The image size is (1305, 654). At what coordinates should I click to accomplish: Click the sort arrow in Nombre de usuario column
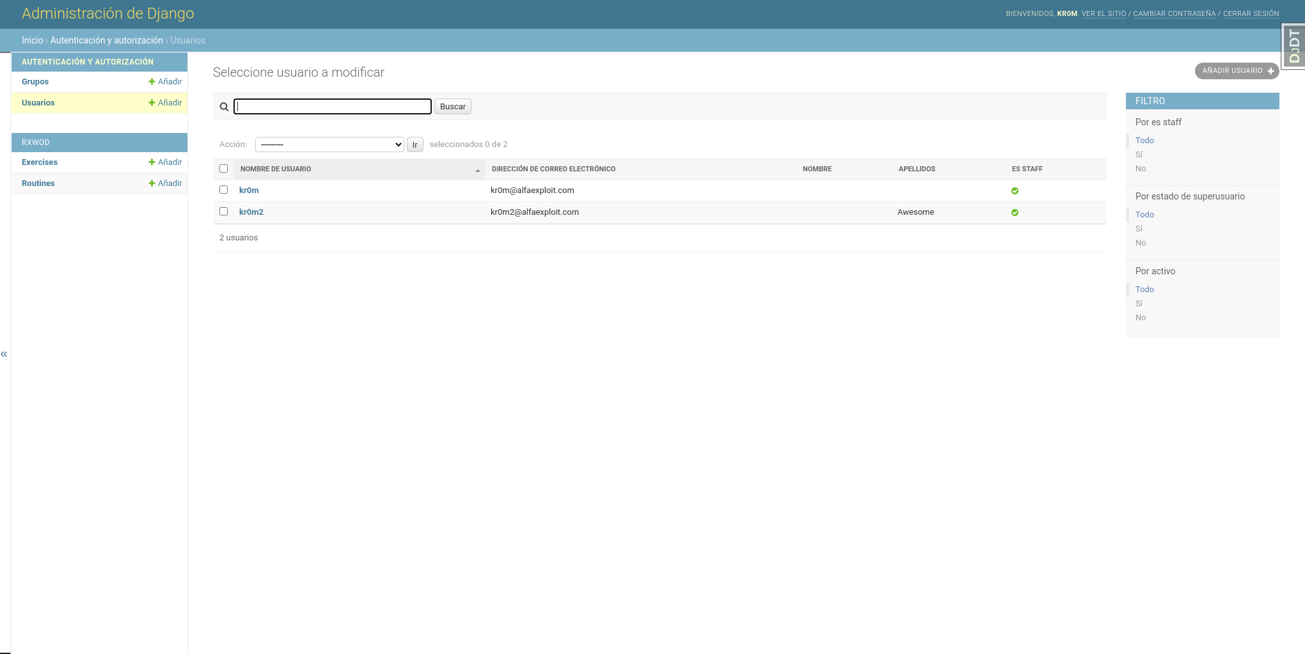(x=478, y=170)
